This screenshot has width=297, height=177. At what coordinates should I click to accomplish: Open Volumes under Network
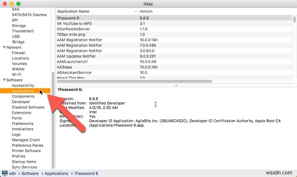click(x=20, y=64)
